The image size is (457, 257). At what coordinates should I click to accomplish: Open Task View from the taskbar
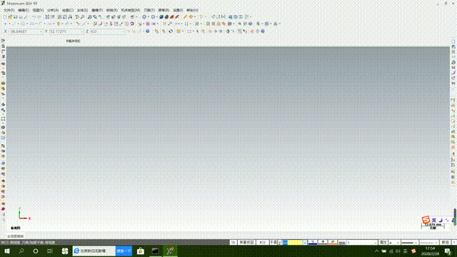tap(50, 251)
